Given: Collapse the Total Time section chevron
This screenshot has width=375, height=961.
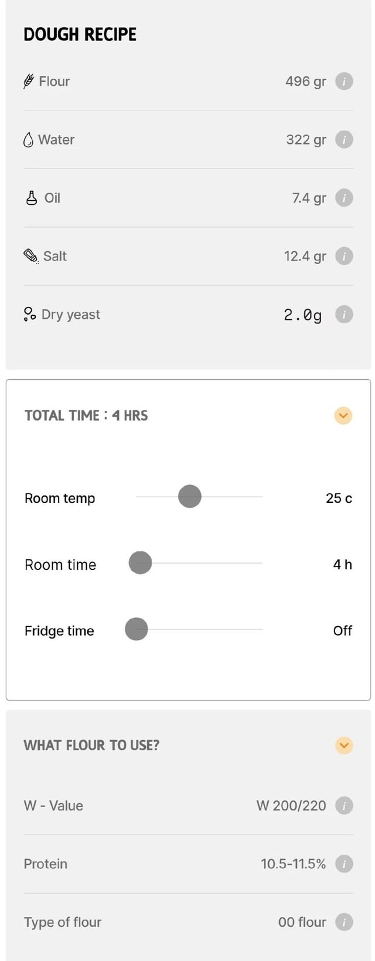Looking at the screenshot, I should point(343,416).
